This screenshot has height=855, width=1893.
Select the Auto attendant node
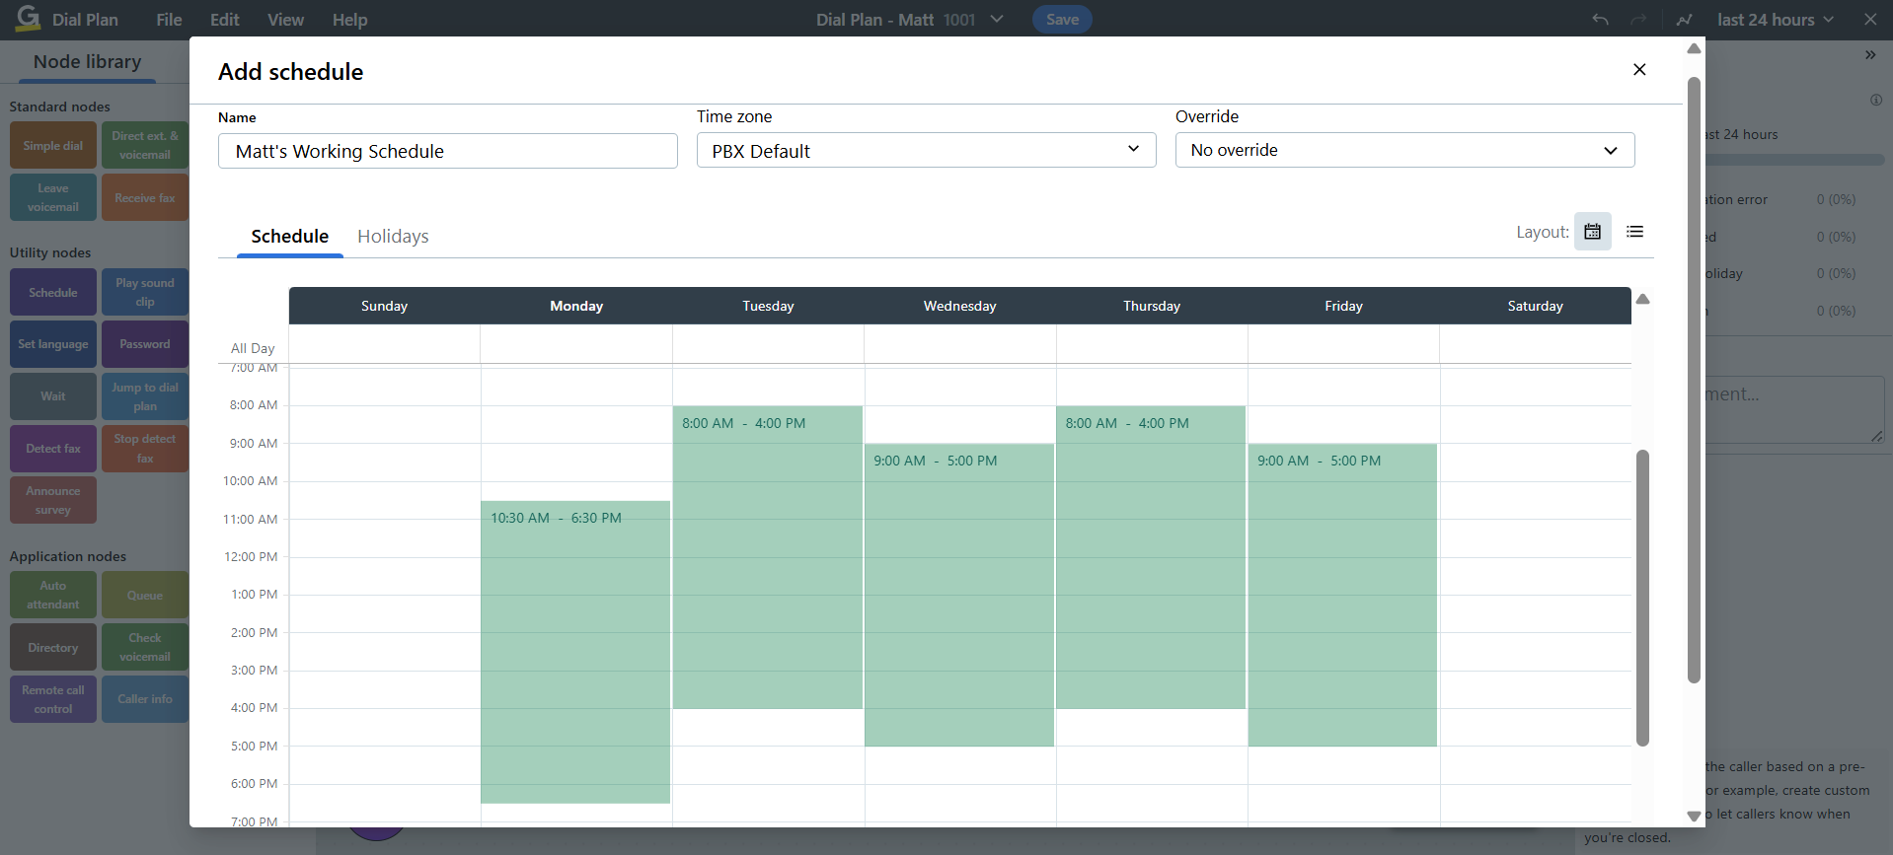click(53, 595)
